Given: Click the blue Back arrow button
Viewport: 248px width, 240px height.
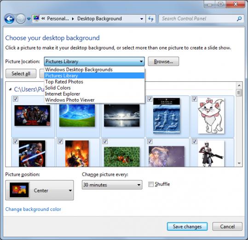Looking at the screenshot, I should (9, 19).
